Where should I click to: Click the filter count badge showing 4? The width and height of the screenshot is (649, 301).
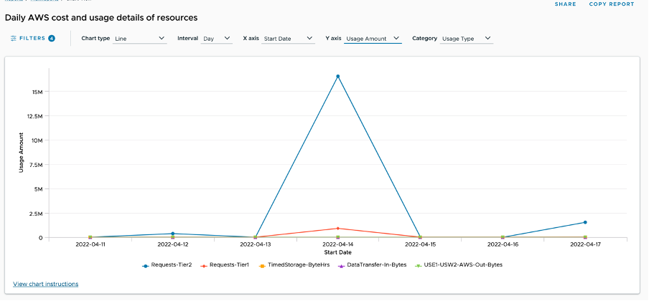point(52,39)
